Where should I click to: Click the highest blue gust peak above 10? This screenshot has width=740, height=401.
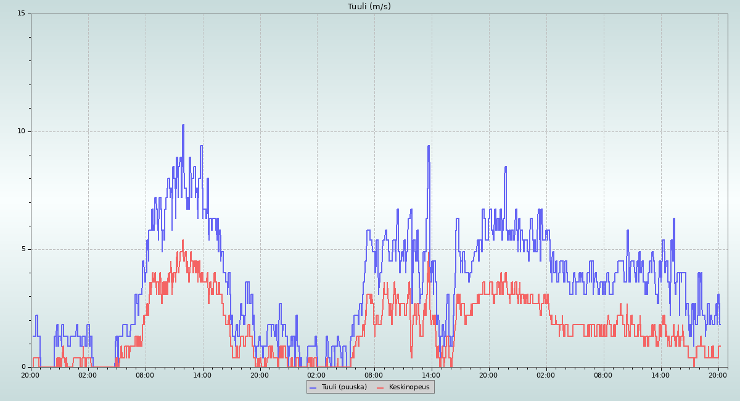[x=183, y=125]
